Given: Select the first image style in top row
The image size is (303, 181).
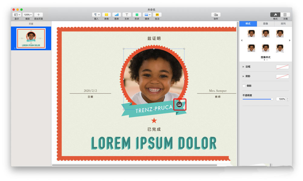Looking at the screenshot, I should (x=251, y=34).
